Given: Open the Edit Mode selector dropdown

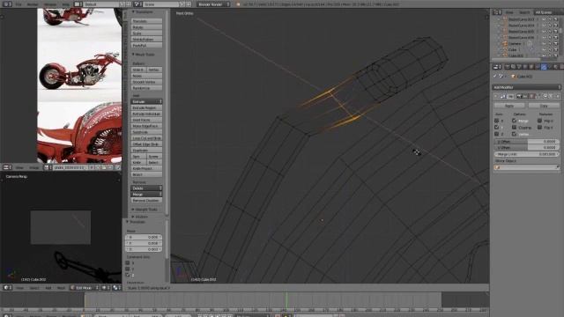Looking at the screenshot, I should coord(85,288).
